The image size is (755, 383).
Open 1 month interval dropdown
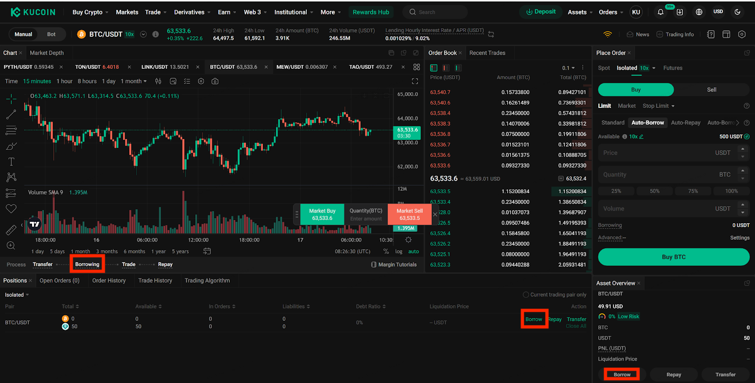click(134, 81)
